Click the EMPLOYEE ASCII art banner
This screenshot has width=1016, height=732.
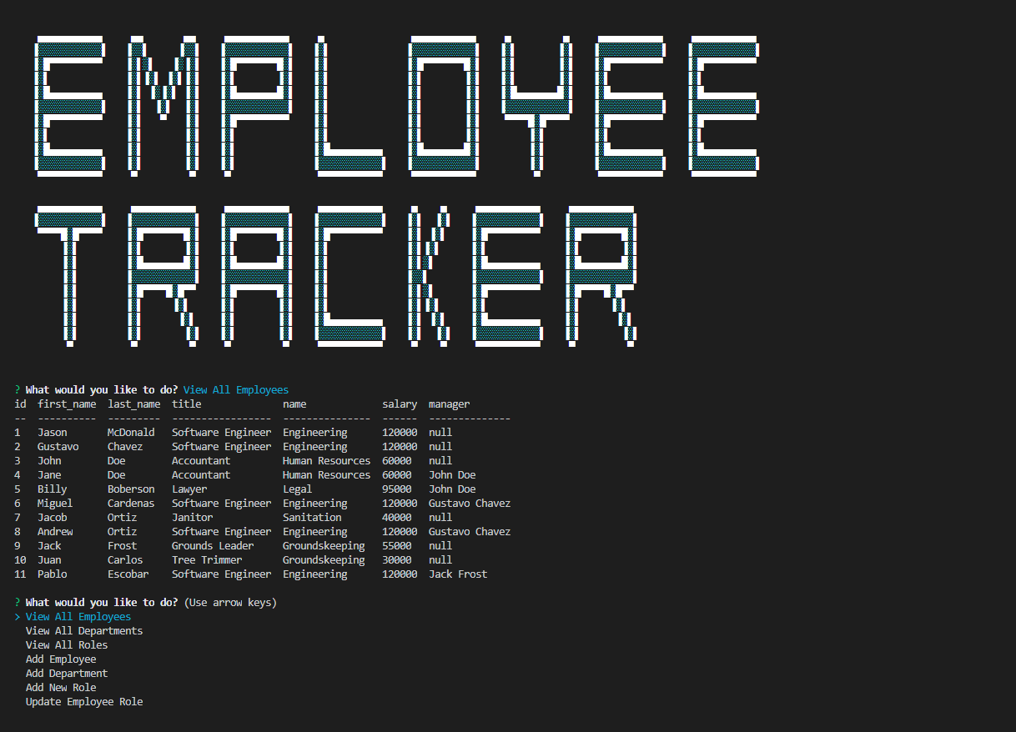[397, 106]
